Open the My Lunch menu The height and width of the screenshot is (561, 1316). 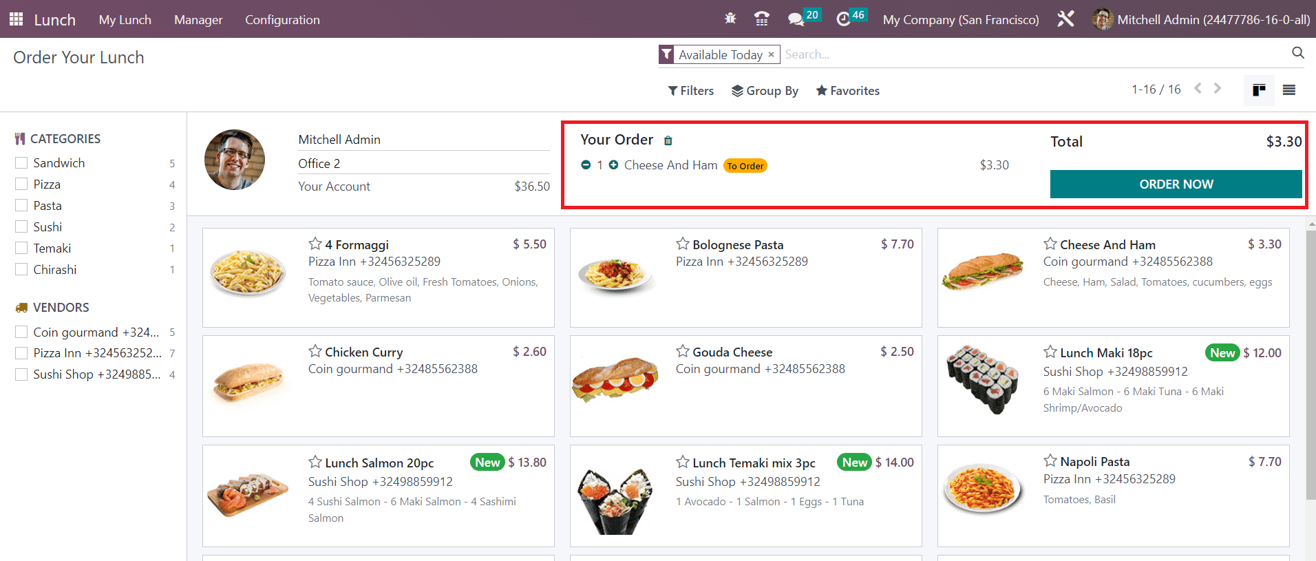(125, 20)
